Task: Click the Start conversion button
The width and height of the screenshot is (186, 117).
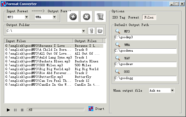Action: [x=96, y=109]
